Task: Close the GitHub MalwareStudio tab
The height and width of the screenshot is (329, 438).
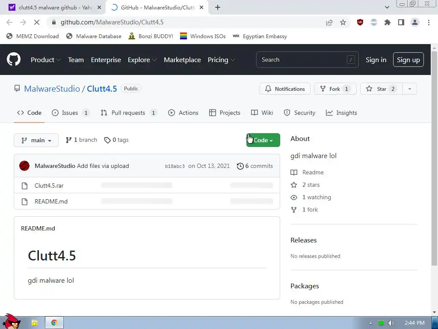Action: point(201,8)
